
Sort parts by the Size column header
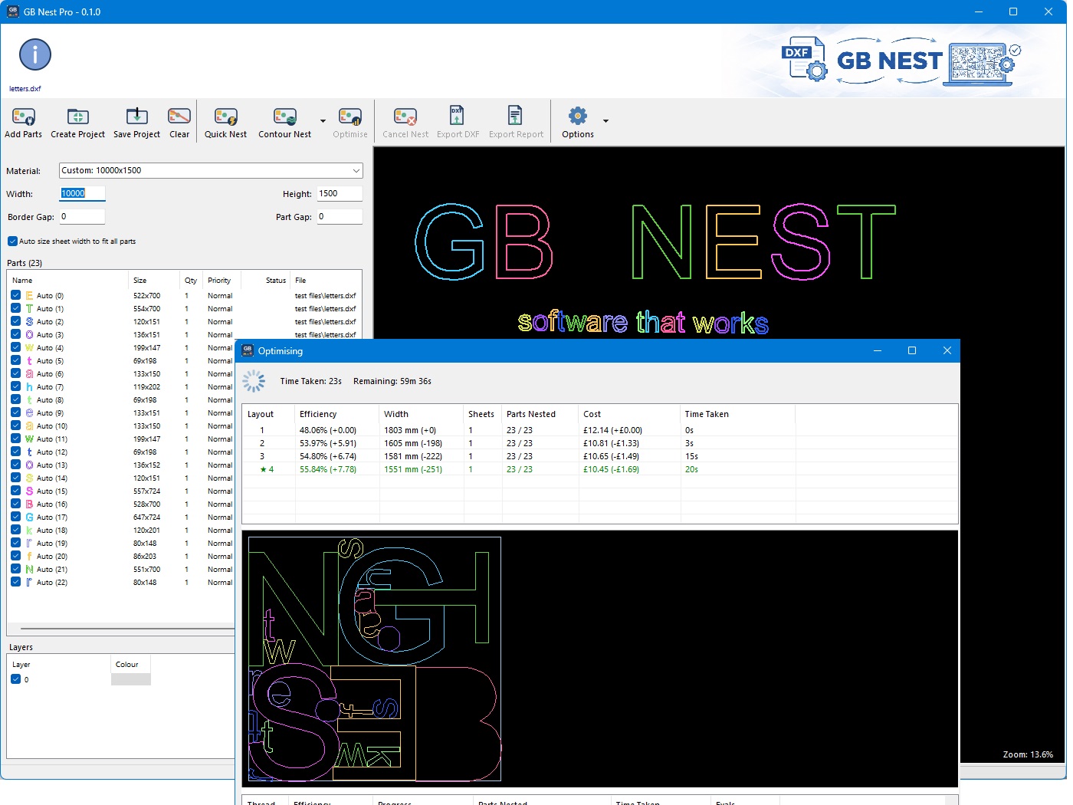coord(153,281)
